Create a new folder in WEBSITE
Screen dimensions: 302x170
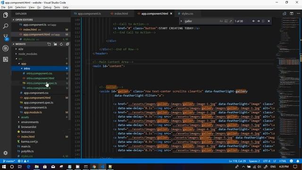[x=55, y=44]
